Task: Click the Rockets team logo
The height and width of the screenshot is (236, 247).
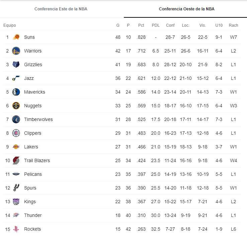Action: [x=16, y=229]
